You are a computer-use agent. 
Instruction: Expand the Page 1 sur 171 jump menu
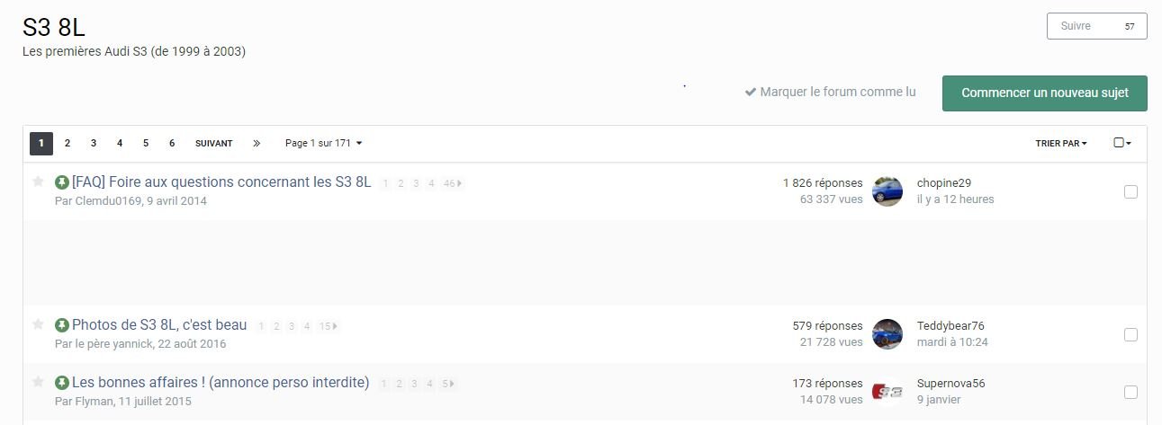[x=323, y=144]
